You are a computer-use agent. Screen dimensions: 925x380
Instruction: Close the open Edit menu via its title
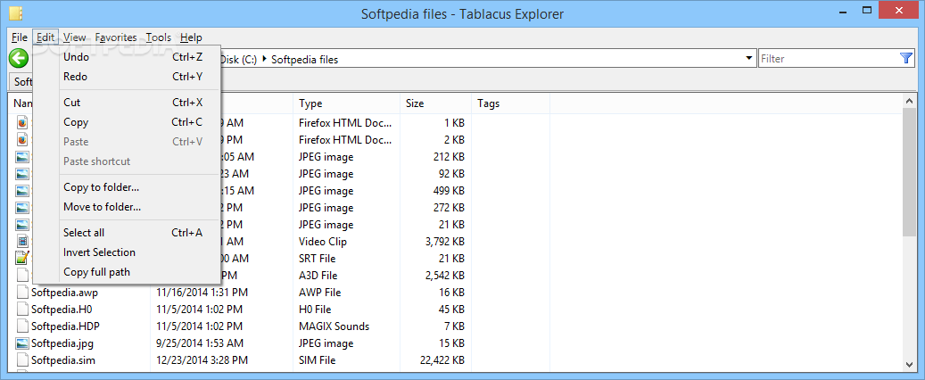tap(45, 37)
